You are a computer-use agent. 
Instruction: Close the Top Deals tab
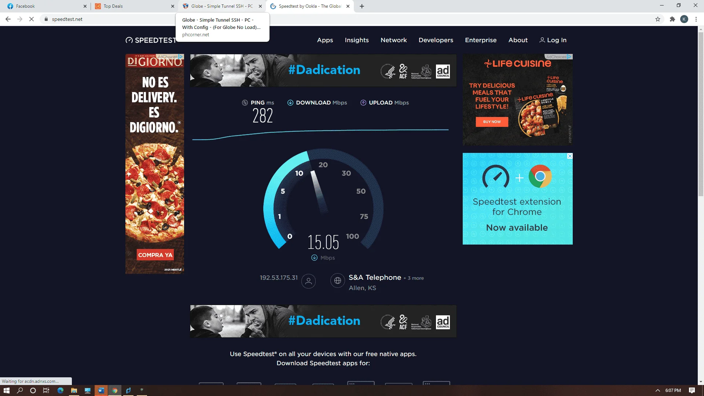click(x=173, y=6)
